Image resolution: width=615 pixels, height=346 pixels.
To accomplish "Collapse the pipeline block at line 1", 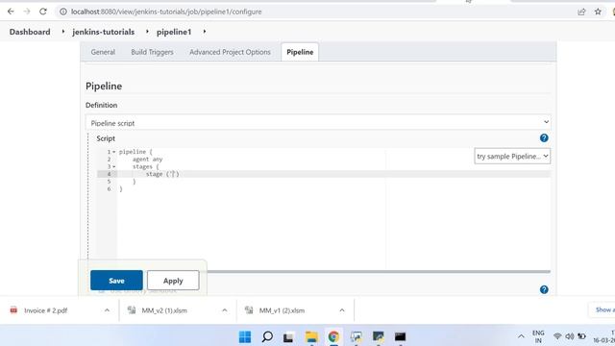I will click(x=113, y=152).
